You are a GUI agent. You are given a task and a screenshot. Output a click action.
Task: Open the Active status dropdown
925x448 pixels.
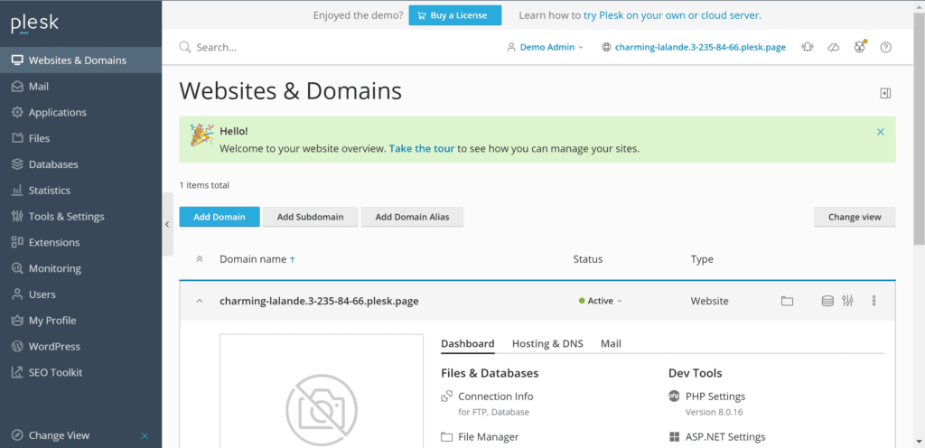pos(601,301)
